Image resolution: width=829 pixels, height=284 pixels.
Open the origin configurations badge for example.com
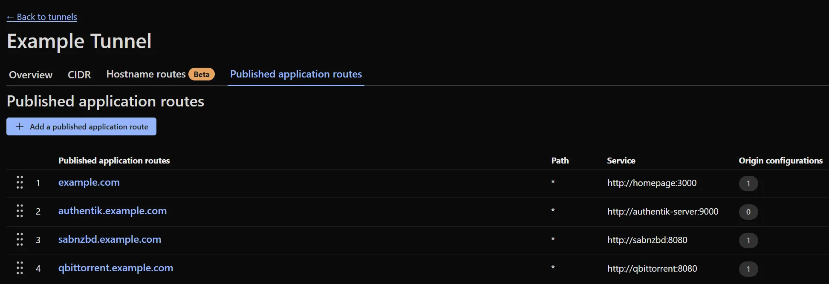pos(749,184)
